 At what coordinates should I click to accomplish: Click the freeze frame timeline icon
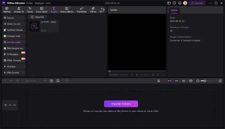[x=67, y=81]
